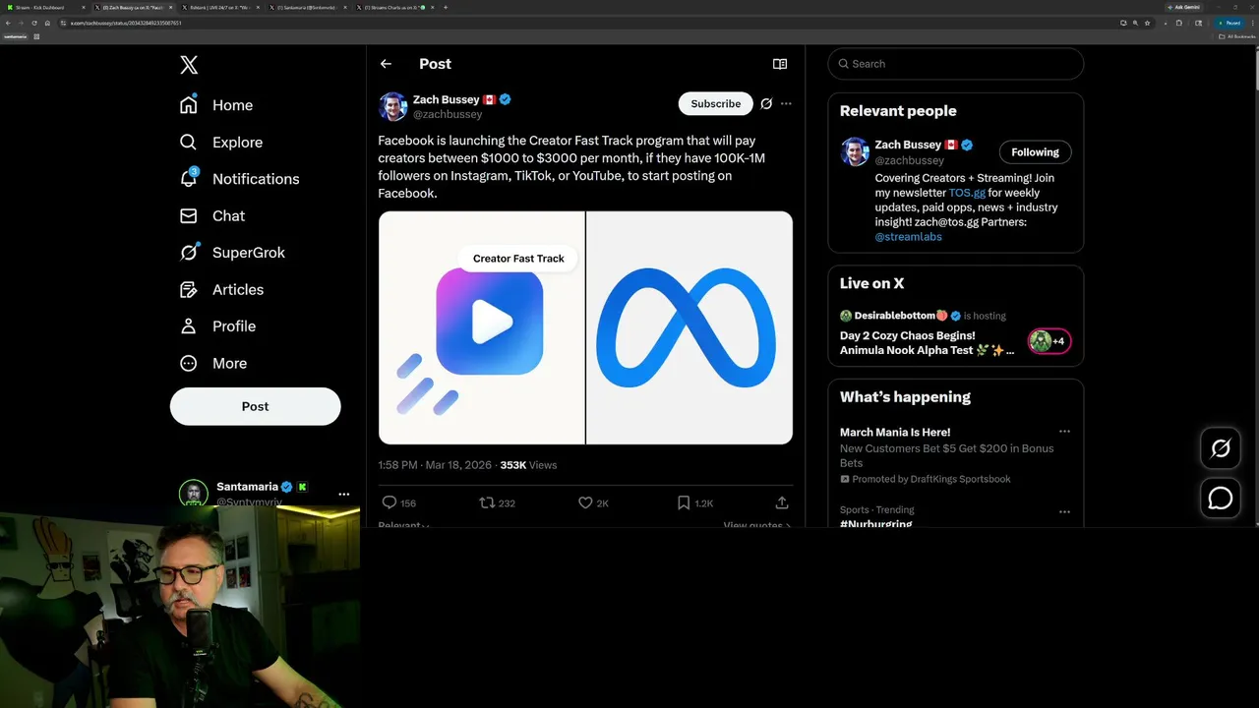
Task: Open the browser side panel icon
Action: tap(1198, 23)
